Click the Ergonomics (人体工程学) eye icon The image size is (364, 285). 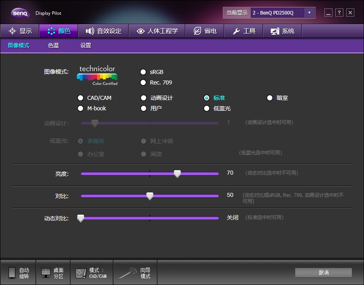coord(140,31)
